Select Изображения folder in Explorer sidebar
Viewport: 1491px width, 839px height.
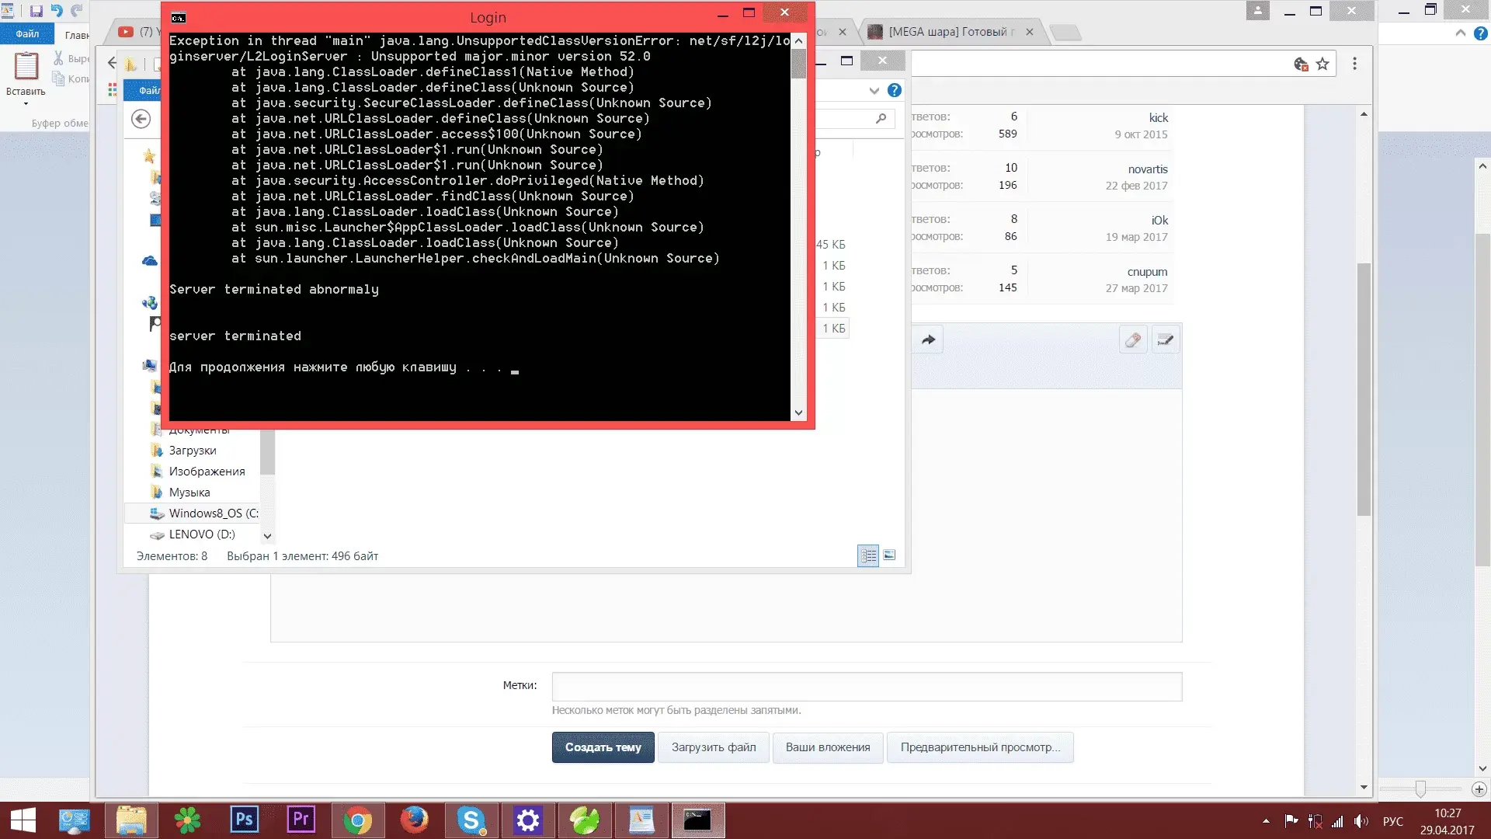207,472
